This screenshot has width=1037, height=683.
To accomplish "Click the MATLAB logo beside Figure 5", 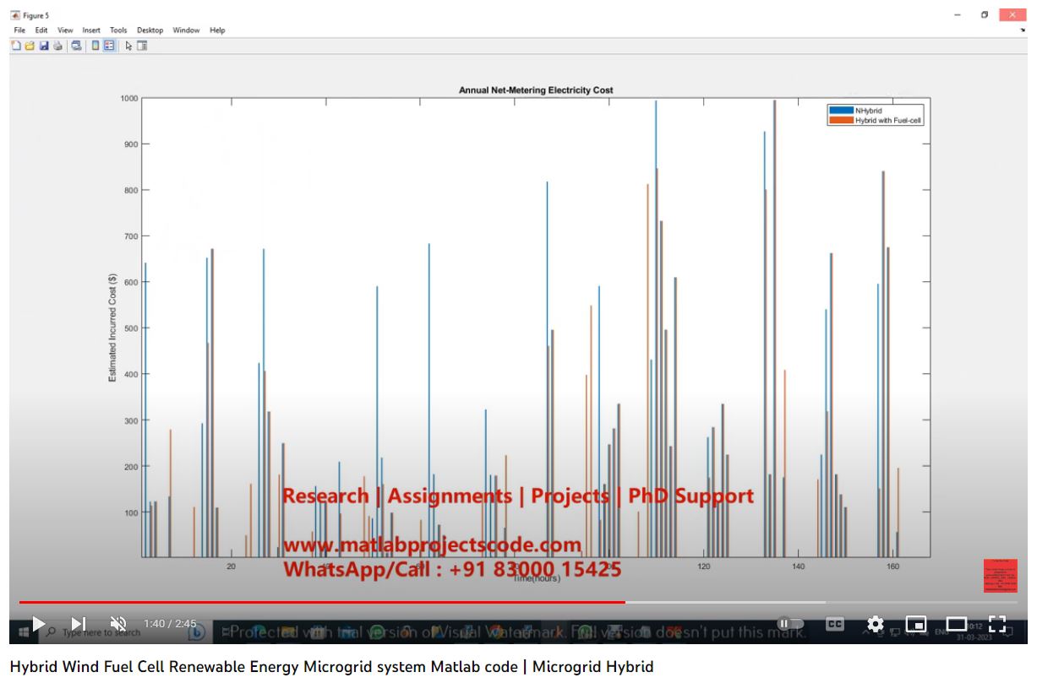I will point(15,15).
